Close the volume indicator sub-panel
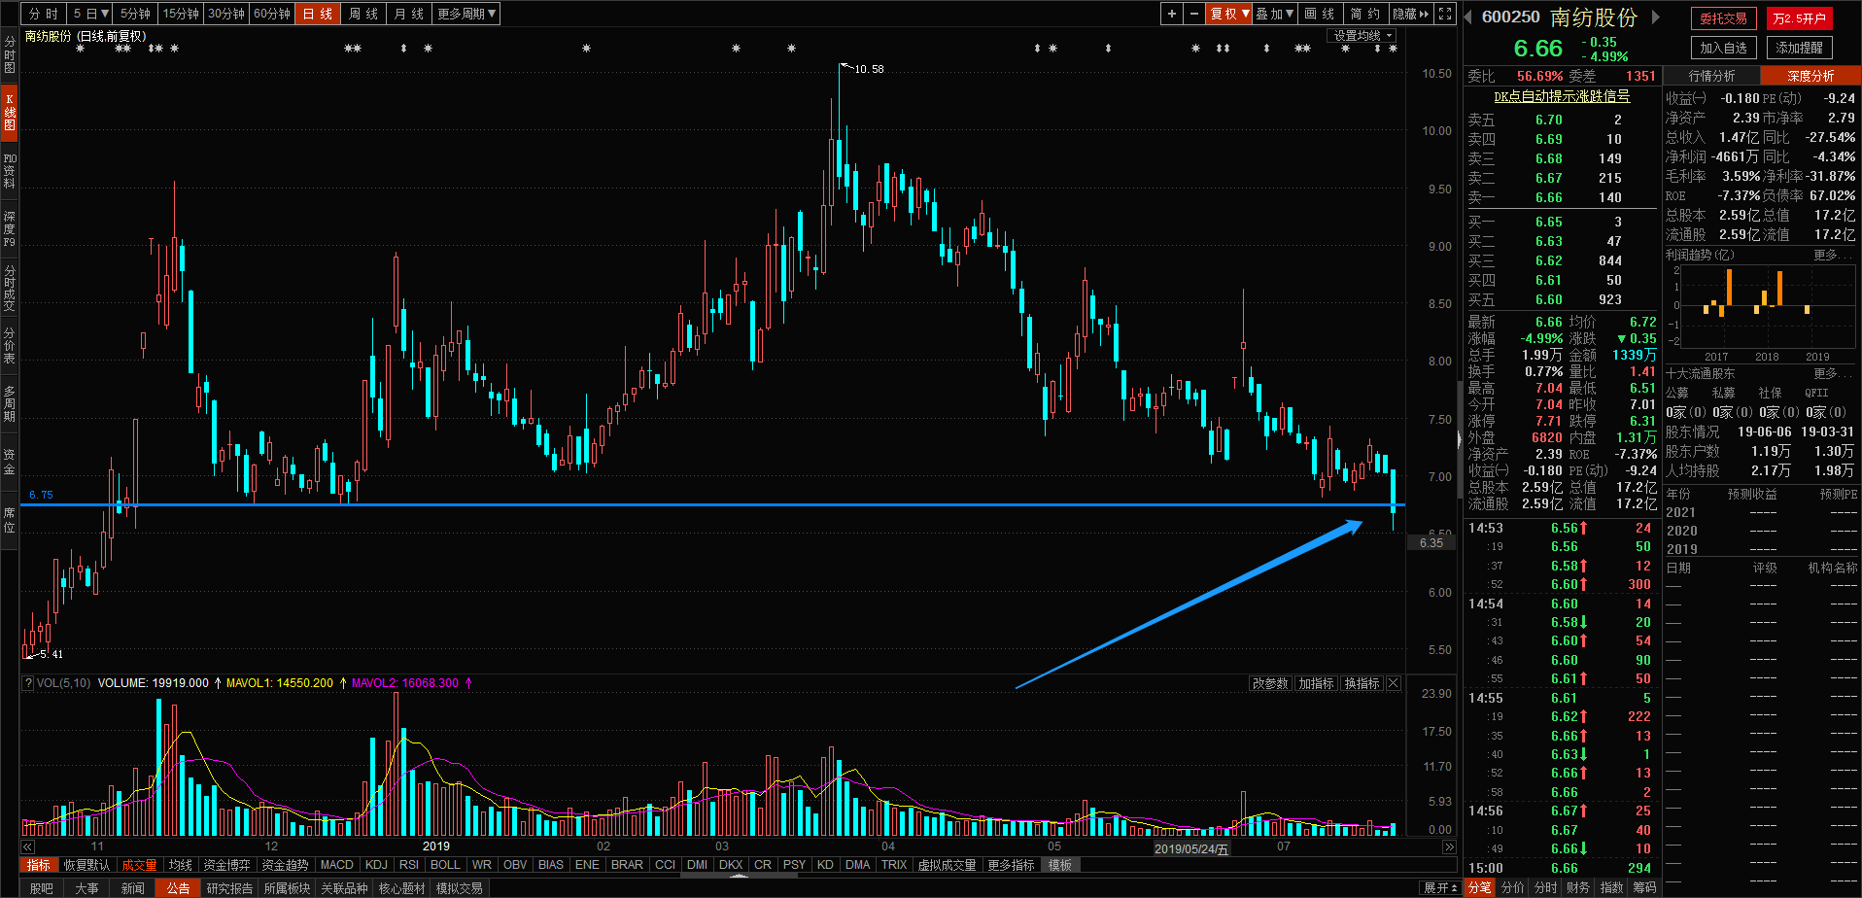 point(1393,683)
